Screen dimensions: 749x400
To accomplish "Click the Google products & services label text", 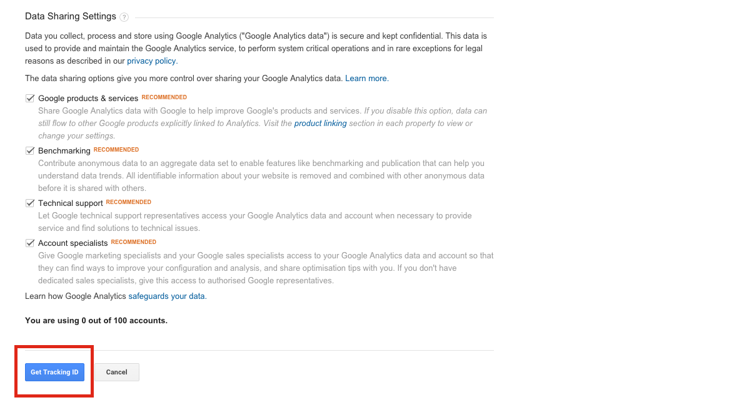I will click(x=88, y=98).
